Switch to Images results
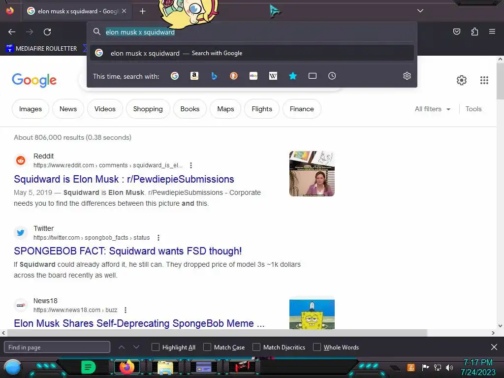 (31, 109)
